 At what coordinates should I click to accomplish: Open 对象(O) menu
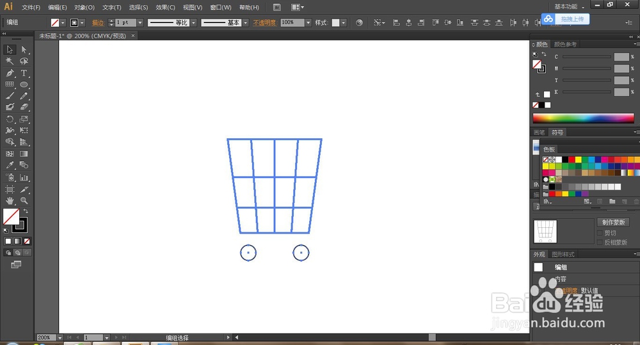click(x=84, y=7)
